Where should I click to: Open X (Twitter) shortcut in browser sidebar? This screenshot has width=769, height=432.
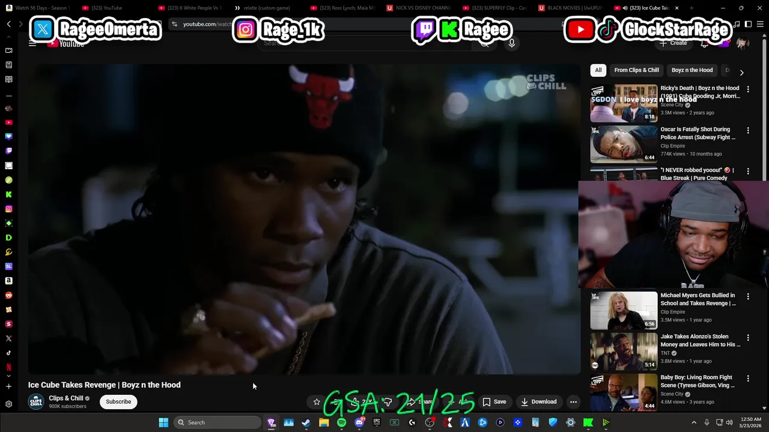[x=8, y=338]
